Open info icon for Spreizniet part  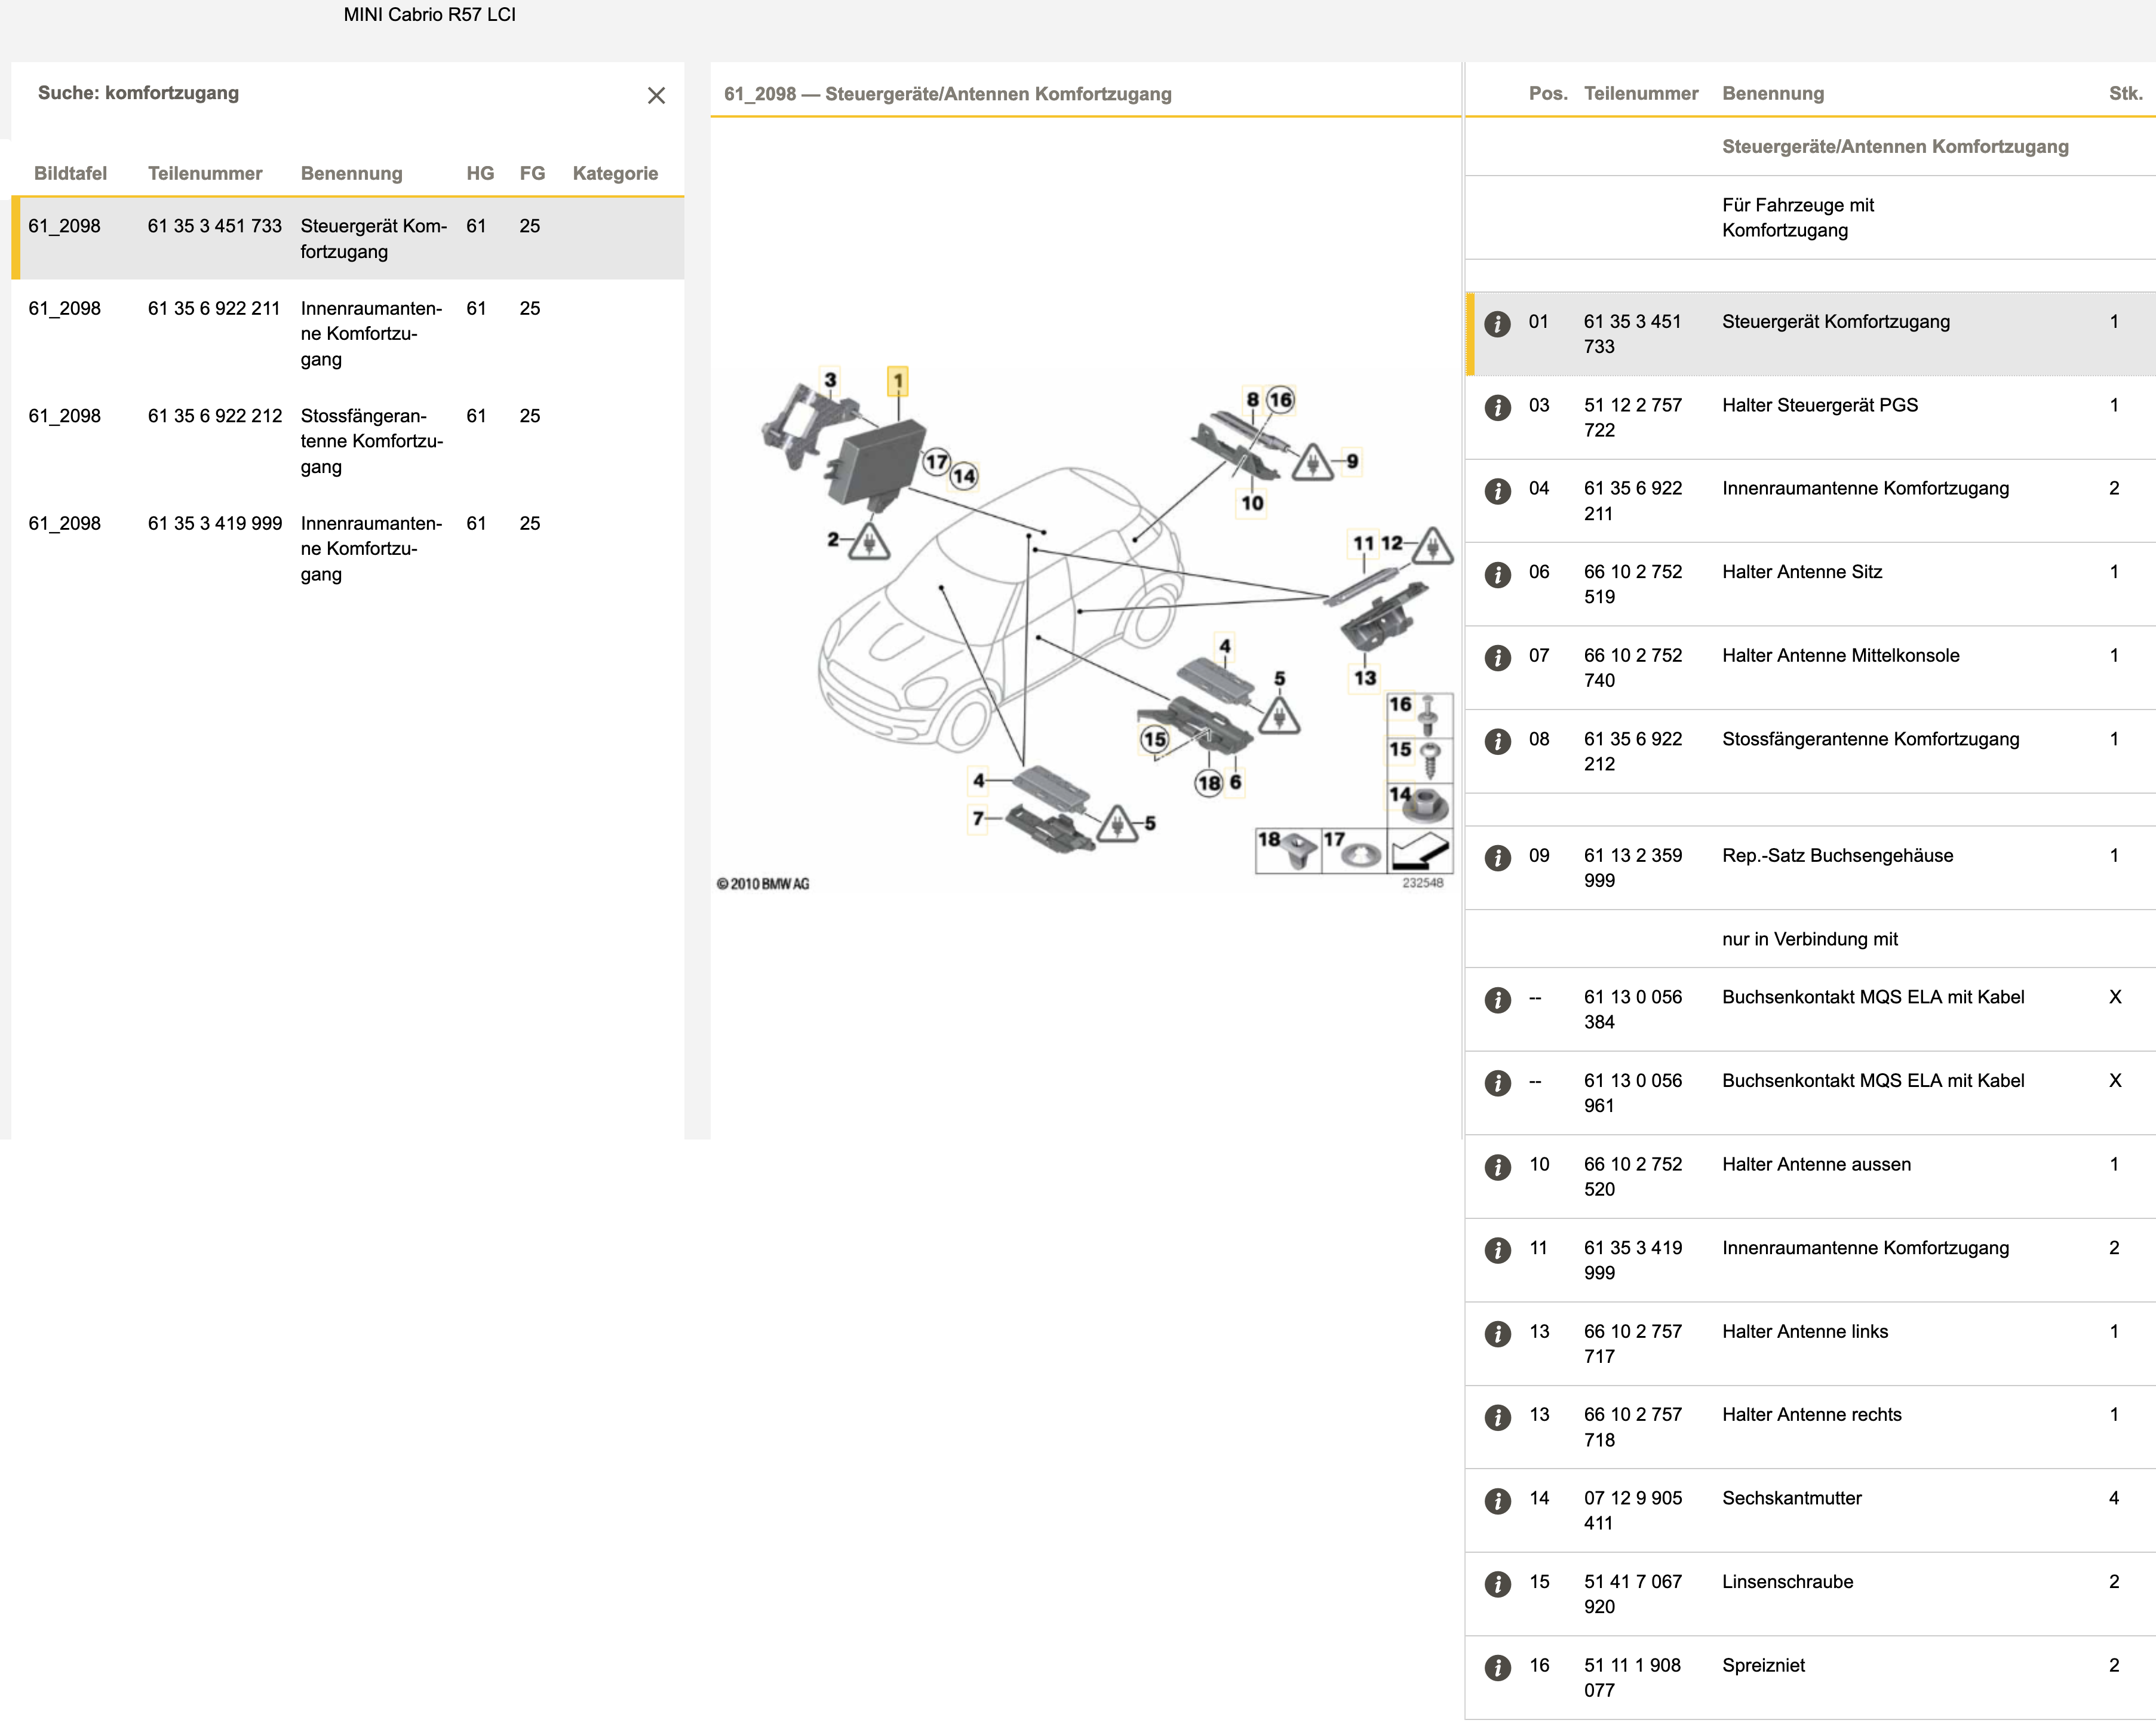click(x=1497, y=1668)
